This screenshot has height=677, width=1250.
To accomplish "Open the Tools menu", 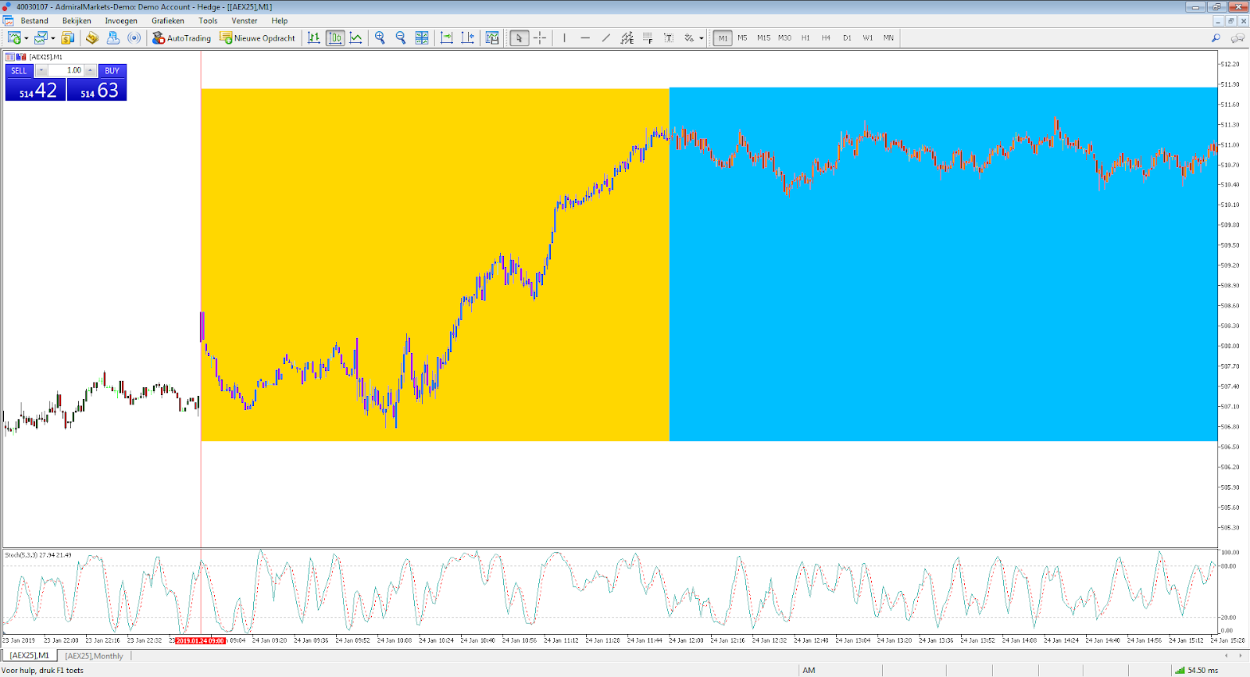I will pyautogui.click(x=208, y=21).
